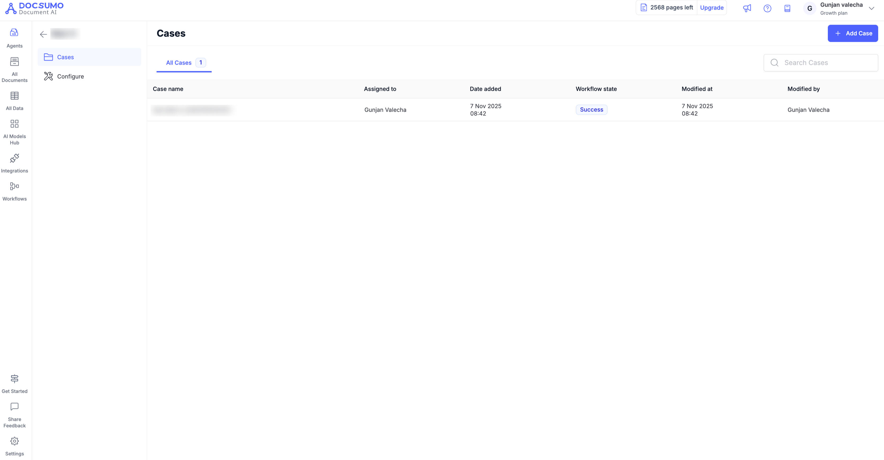
Task: Select the All Cases tab
Action: pos(184,63)
